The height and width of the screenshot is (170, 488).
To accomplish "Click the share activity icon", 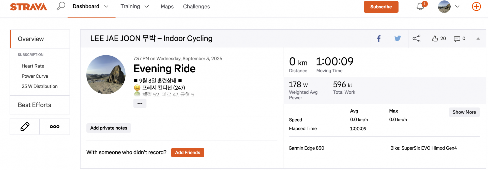I will tap(416, 39).
